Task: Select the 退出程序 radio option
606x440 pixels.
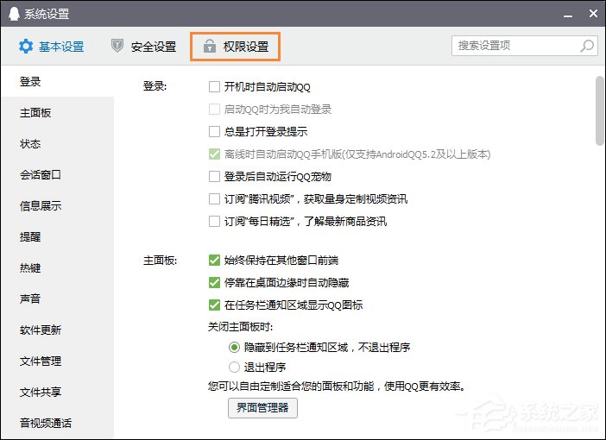Action: [234, 367]
